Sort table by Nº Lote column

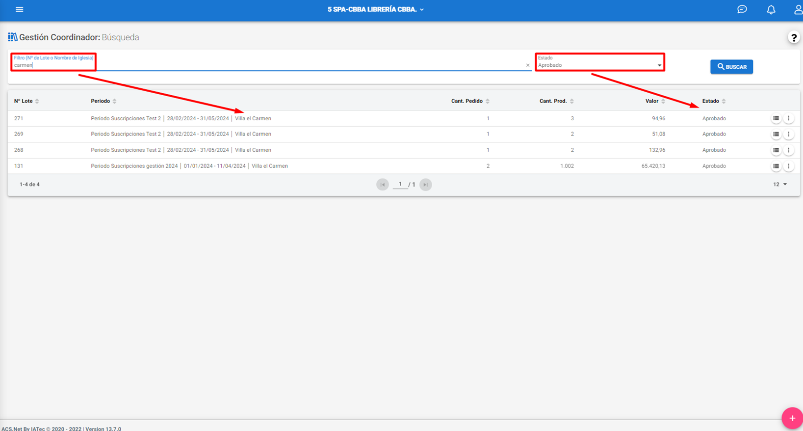26,101
